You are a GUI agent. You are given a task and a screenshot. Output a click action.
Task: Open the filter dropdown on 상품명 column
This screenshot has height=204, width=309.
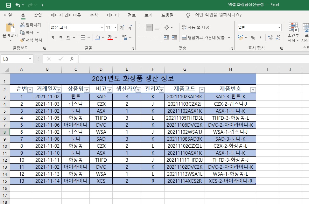[87, 90]
